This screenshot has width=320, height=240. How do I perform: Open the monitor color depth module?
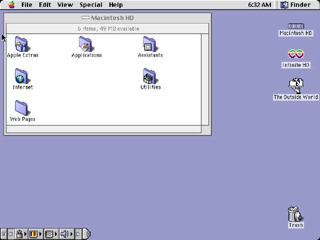pyautogui.click(x=36, y=234)
